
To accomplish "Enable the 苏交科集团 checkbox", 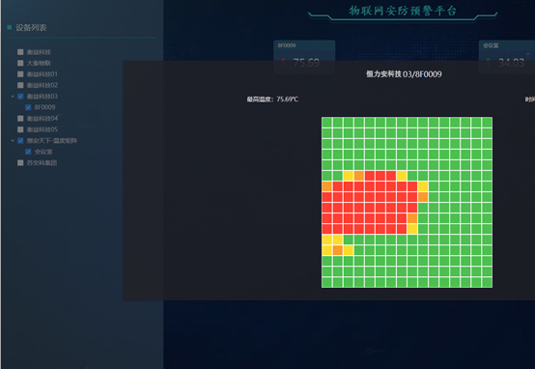I will (x=20, y=163).
